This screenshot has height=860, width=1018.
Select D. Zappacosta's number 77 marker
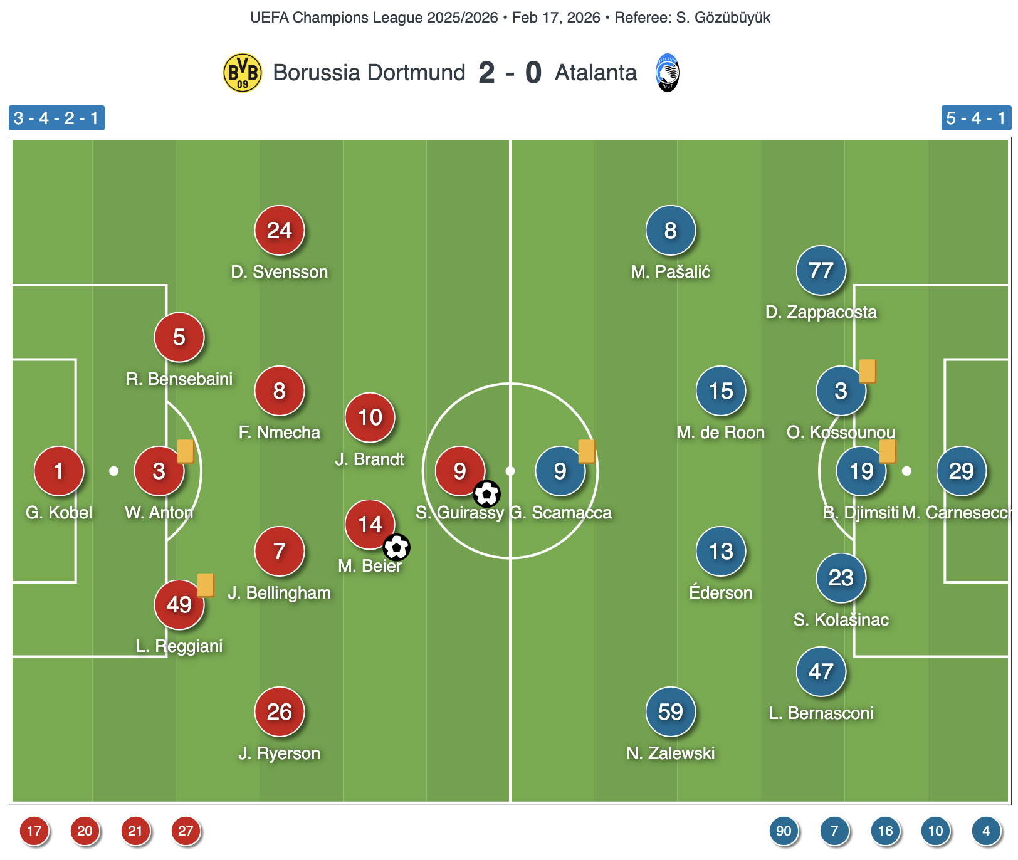821,270
